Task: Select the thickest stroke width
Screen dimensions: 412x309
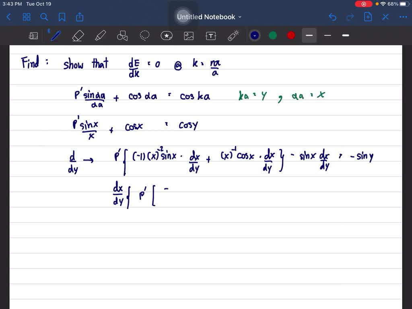Action: 345,35
